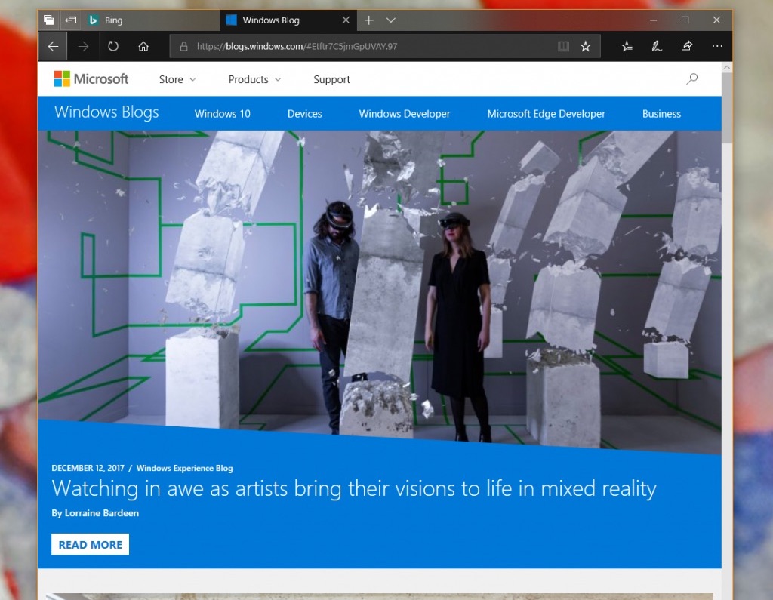Image resolution: width=773 pixels, height=600 pixels.
Task: Expand the Products dropdown menu
Action: [254, 79]
